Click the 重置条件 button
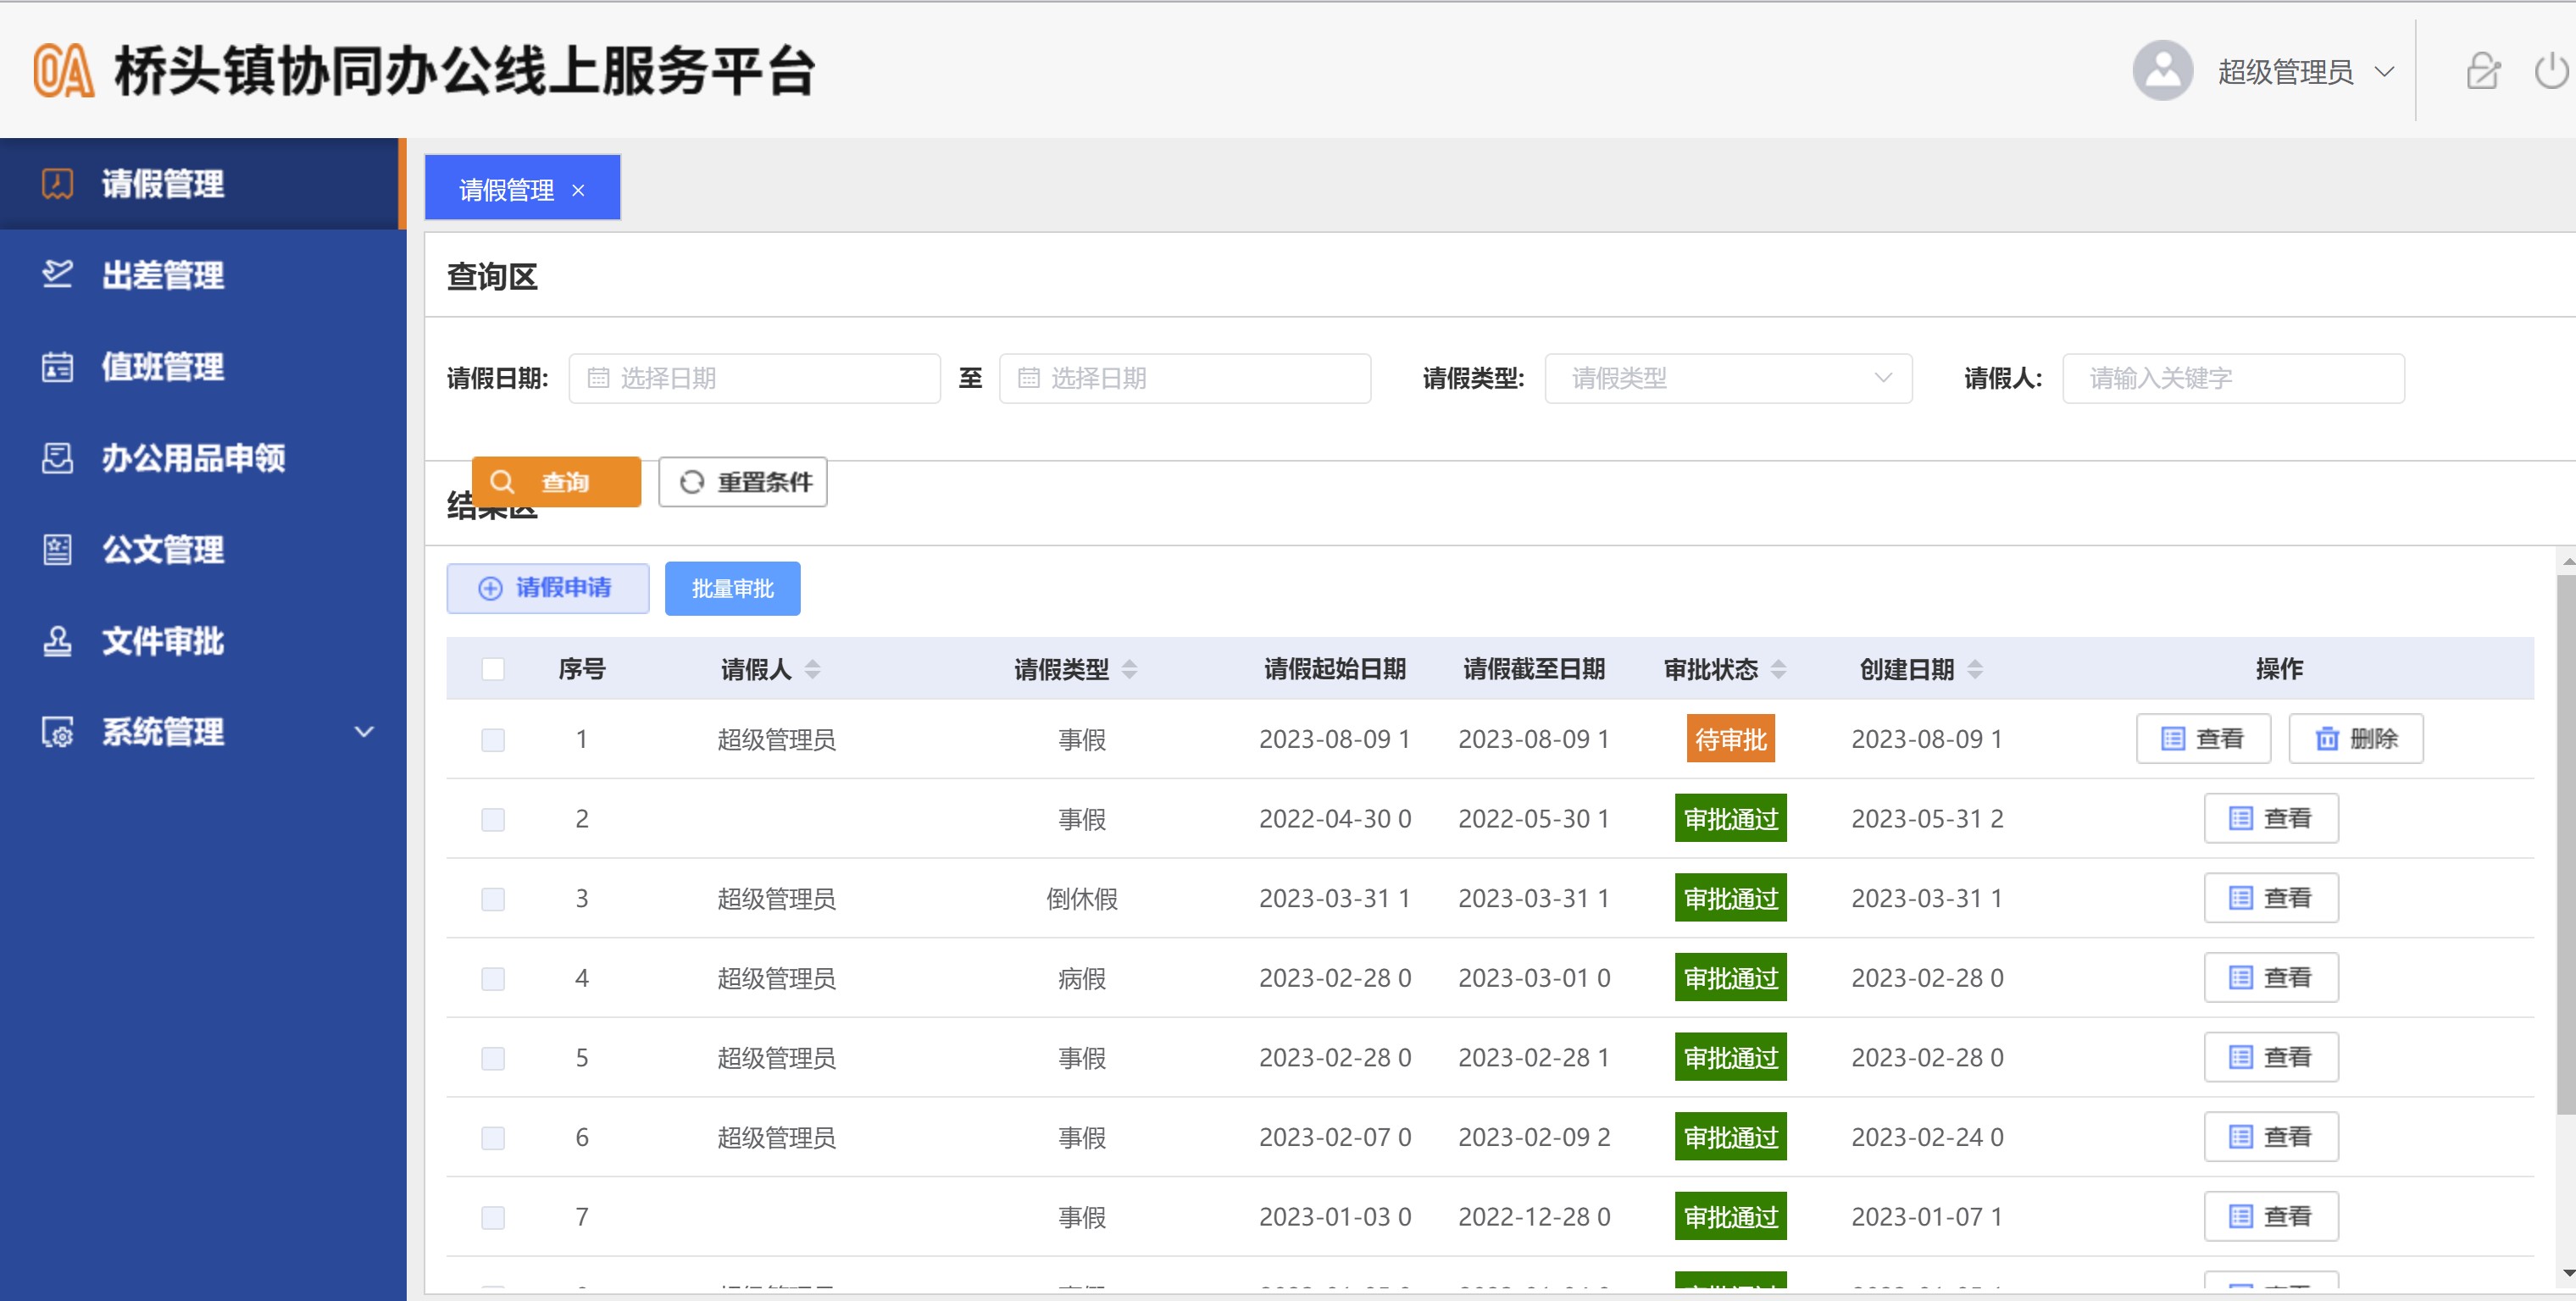The height and width of the screenshot is (1301, 2576). point(742,482)
